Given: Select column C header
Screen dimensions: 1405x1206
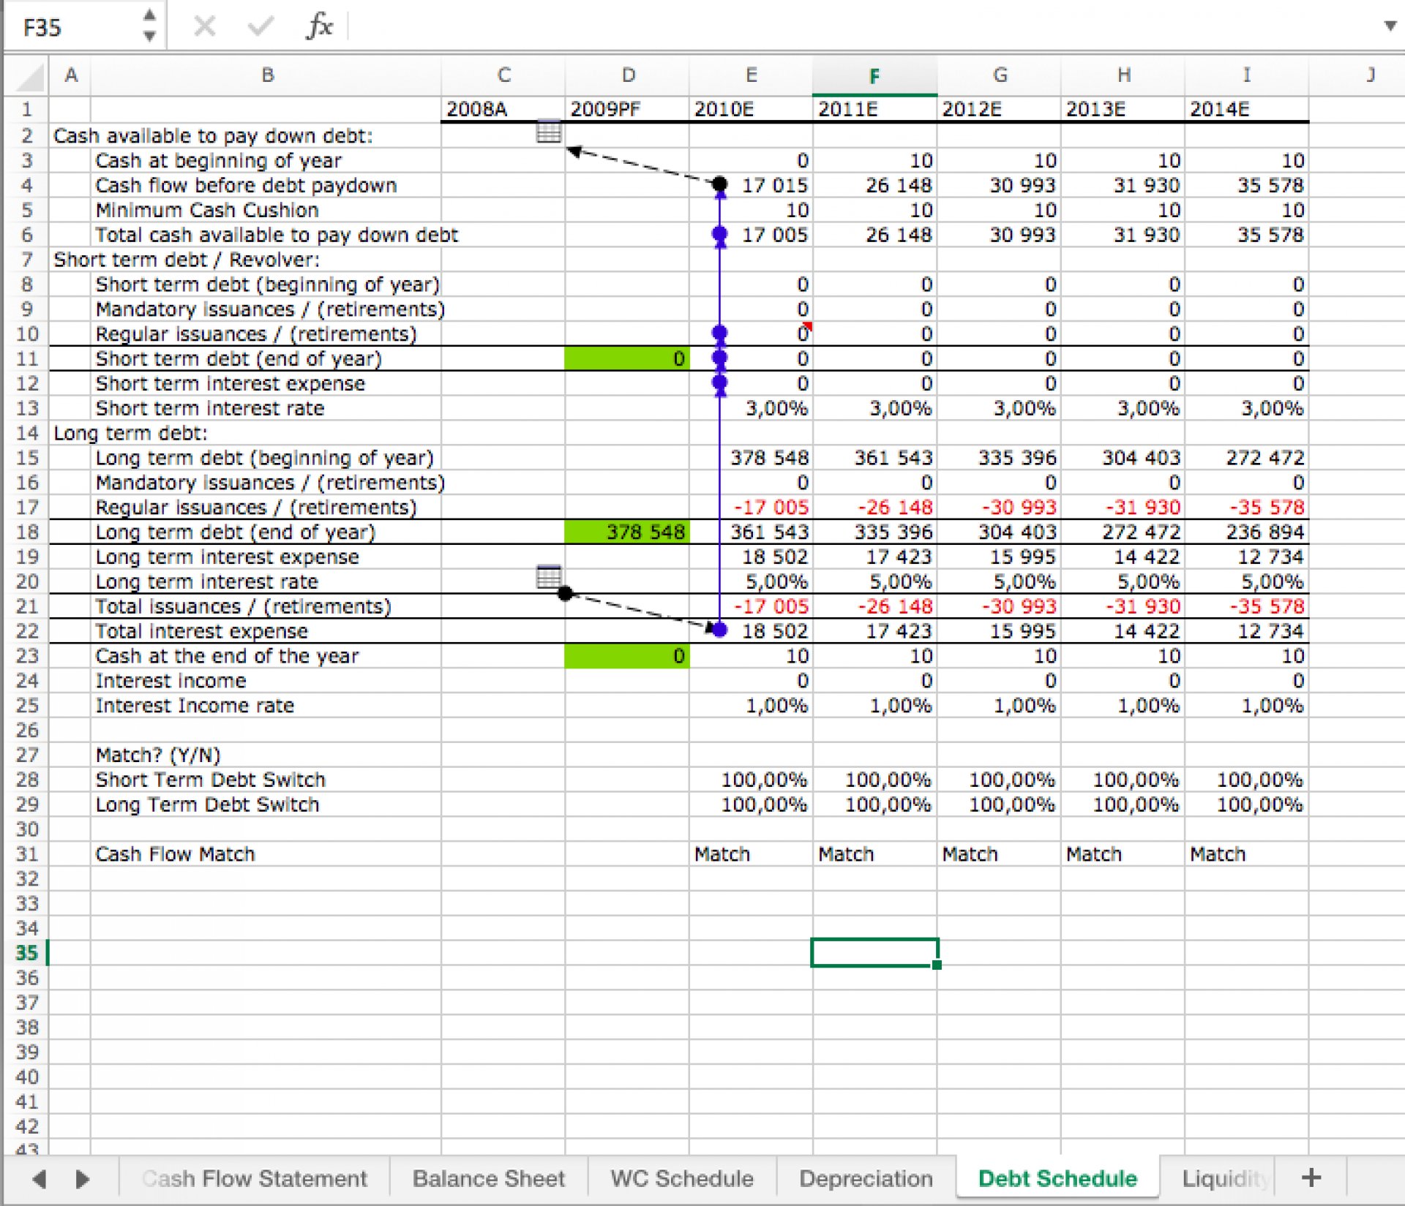Looking at the screenshot, I should 503,75.
